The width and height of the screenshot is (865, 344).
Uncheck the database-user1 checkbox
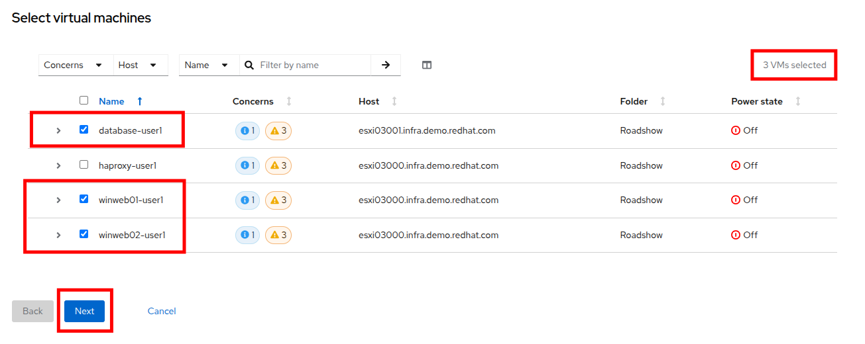point(84,130)
